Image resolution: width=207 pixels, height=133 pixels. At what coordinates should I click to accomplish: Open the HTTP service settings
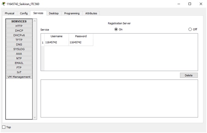pos(19,26)
